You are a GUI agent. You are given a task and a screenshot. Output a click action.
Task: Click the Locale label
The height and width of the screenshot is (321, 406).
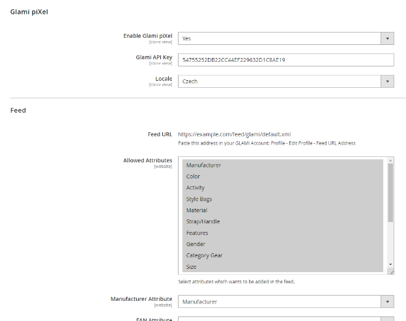pyautogui.click(x=164, y=79)
